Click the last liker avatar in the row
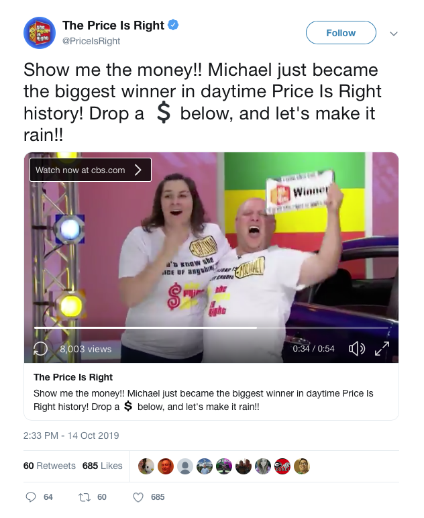This screenshot has width=424, height=518. [302, 466]
